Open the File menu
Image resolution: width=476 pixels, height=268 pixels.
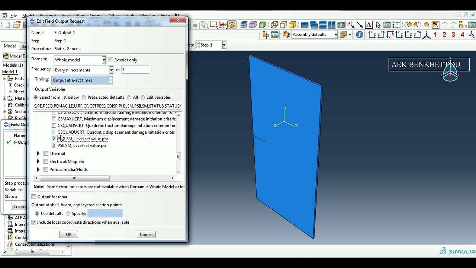[13, 16]
